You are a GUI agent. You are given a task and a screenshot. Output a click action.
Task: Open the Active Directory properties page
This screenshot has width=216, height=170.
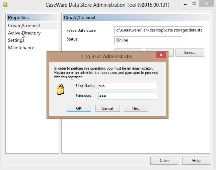click(x=24, y=33)
